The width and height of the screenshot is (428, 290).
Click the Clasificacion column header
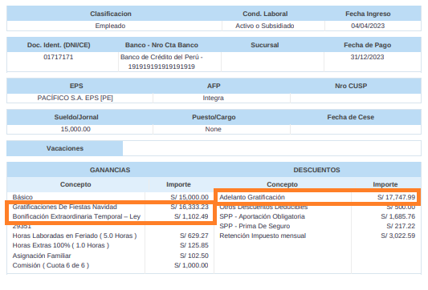[x=111, y=14]
